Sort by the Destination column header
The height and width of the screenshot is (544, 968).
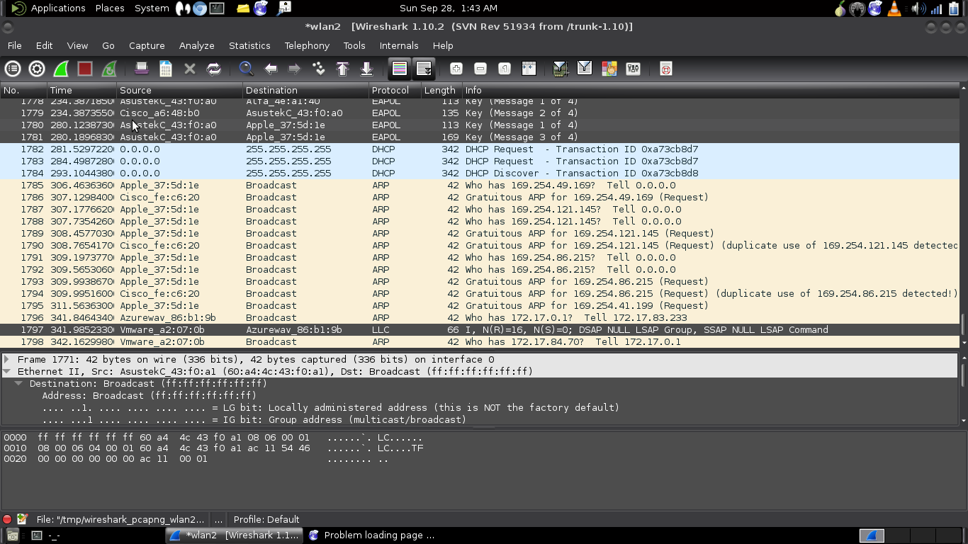[x=306, y=90]
